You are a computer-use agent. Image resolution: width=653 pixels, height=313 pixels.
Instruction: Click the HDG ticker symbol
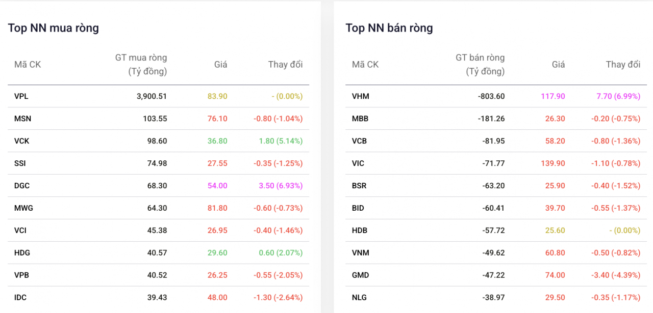pyautogui.click(x=21, y=252)
